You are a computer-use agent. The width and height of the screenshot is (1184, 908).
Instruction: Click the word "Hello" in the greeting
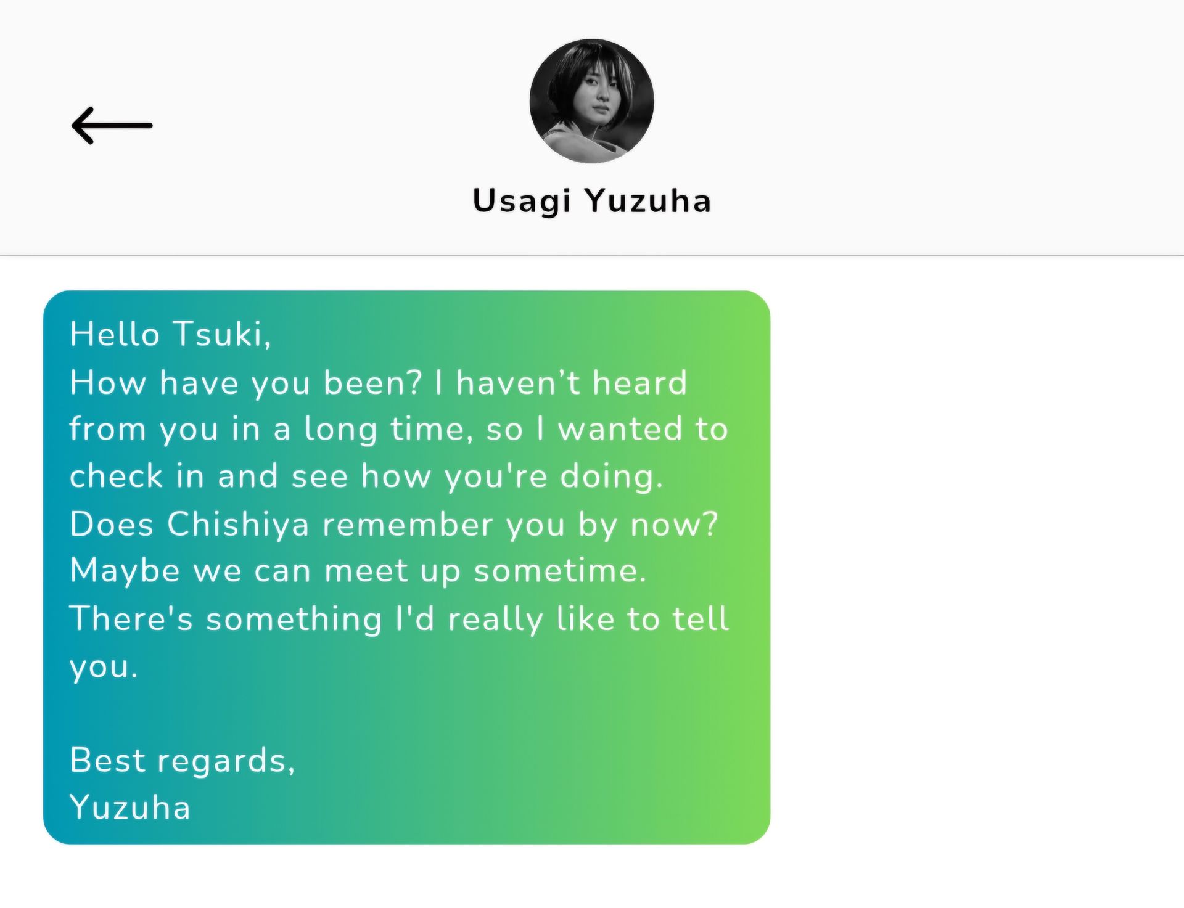115,334
